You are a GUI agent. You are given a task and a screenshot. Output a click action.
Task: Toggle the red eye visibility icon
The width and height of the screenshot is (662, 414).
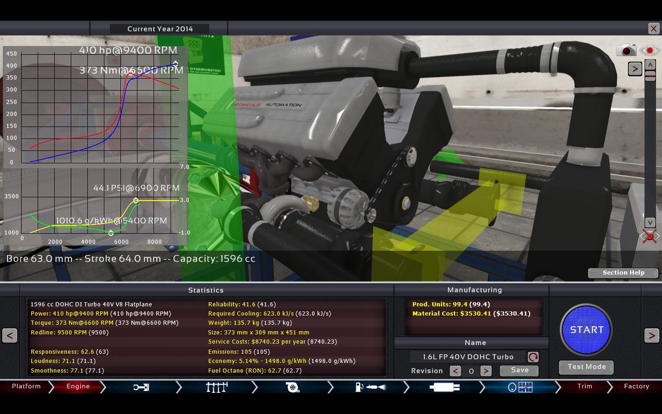click(649, 50)
